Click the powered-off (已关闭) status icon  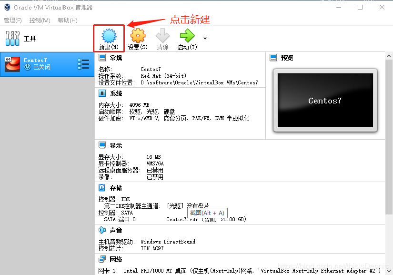[27, 67]
